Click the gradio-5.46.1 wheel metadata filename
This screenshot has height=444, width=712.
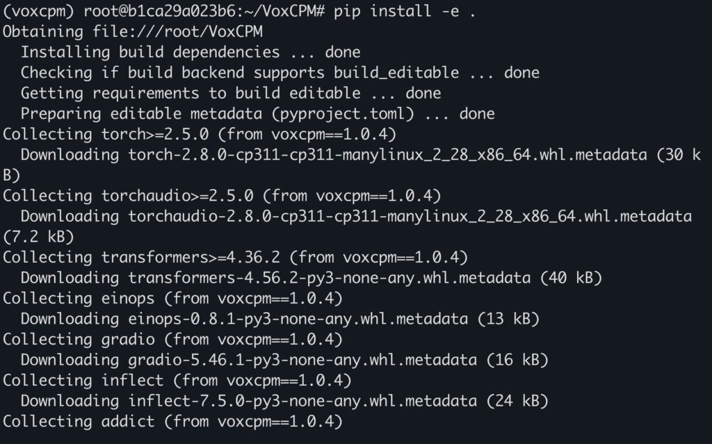(302, 360)
